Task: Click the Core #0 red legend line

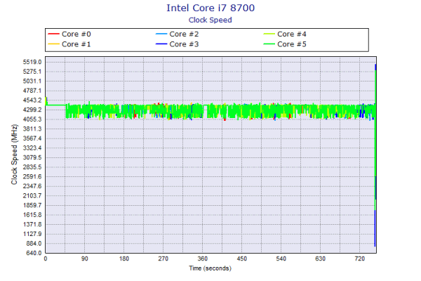Action: [53, 34]
